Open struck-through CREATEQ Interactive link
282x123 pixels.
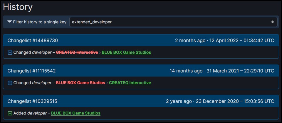pos(77,52)
